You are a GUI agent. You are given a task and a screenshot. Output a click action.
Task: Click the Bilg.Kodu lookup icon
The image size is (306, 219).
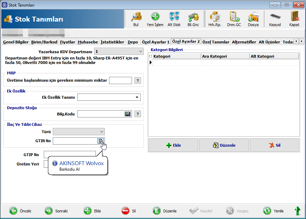tap(127, 114)
